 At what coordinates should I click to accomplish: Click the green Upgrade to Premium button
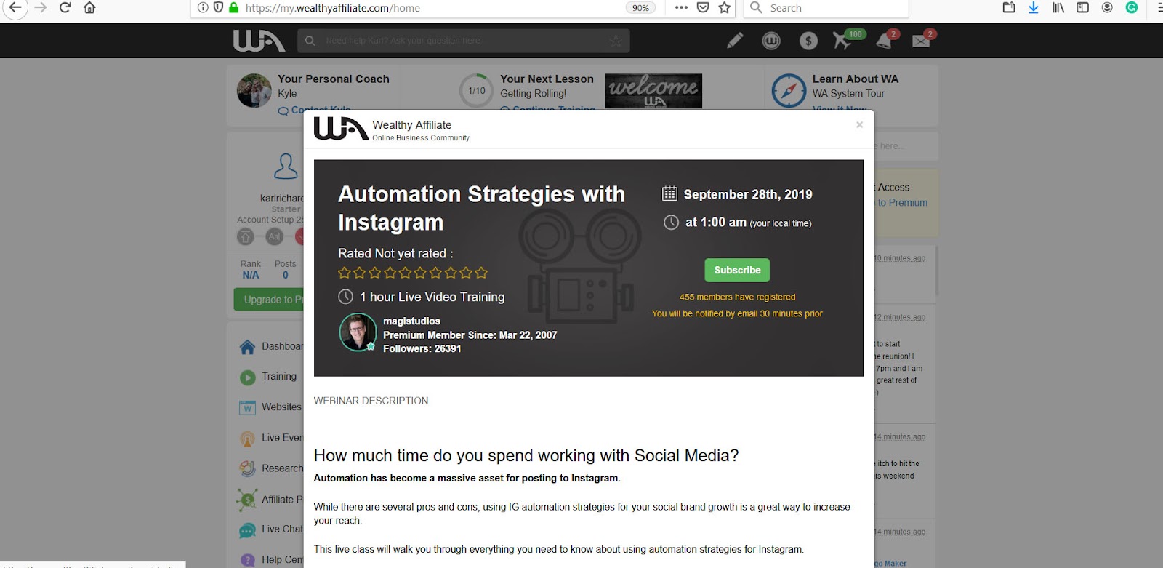point(269,300)
